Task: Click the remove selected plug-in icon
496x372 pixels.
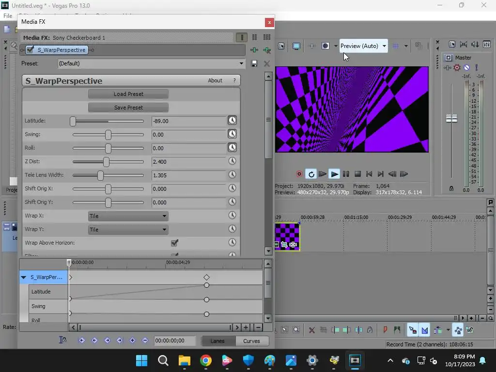Action: click(x=267, y=50)
